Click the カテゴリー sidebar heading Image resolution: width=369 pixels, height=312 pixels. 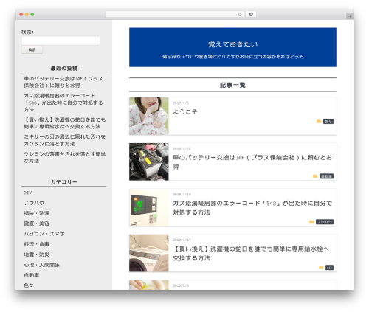pyautogui.click(x=64, y=182)
